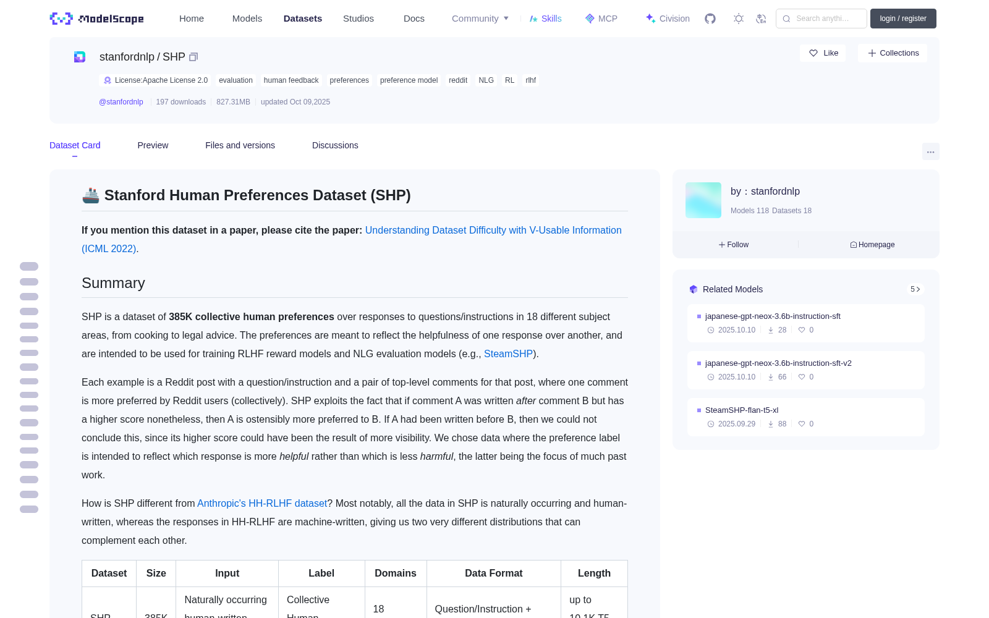Click the Apache License 2.0 tag
The width and height of the screenshot is (989, 618).
(155, 80)
